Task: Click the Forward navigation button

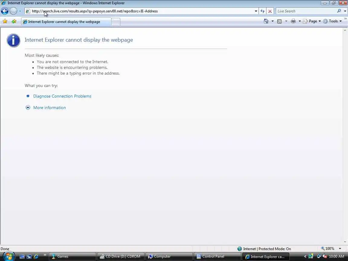Action: tap(13, 11)
